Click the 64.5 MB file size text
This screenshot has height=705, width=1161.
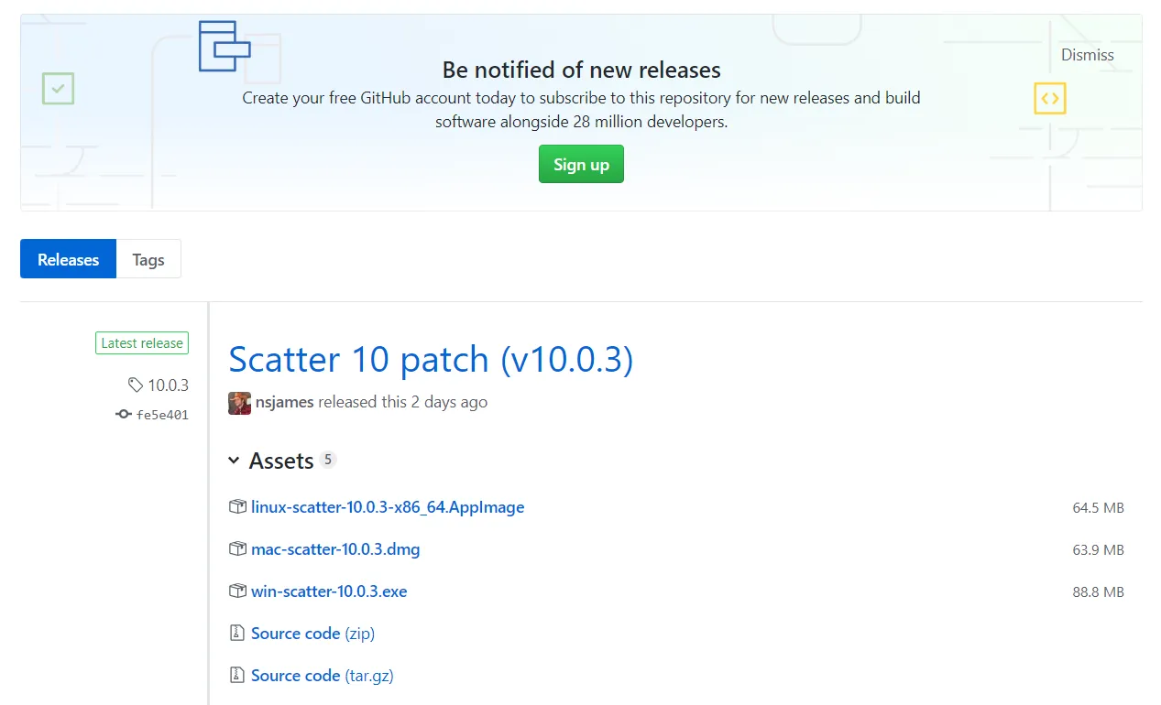tap(1098, 508)
